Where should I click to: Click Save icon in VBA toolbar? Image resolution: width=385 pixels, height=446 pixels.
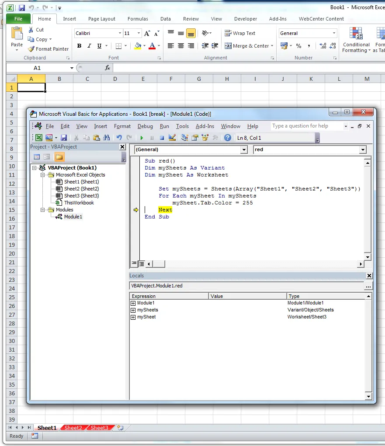[64, 138]
